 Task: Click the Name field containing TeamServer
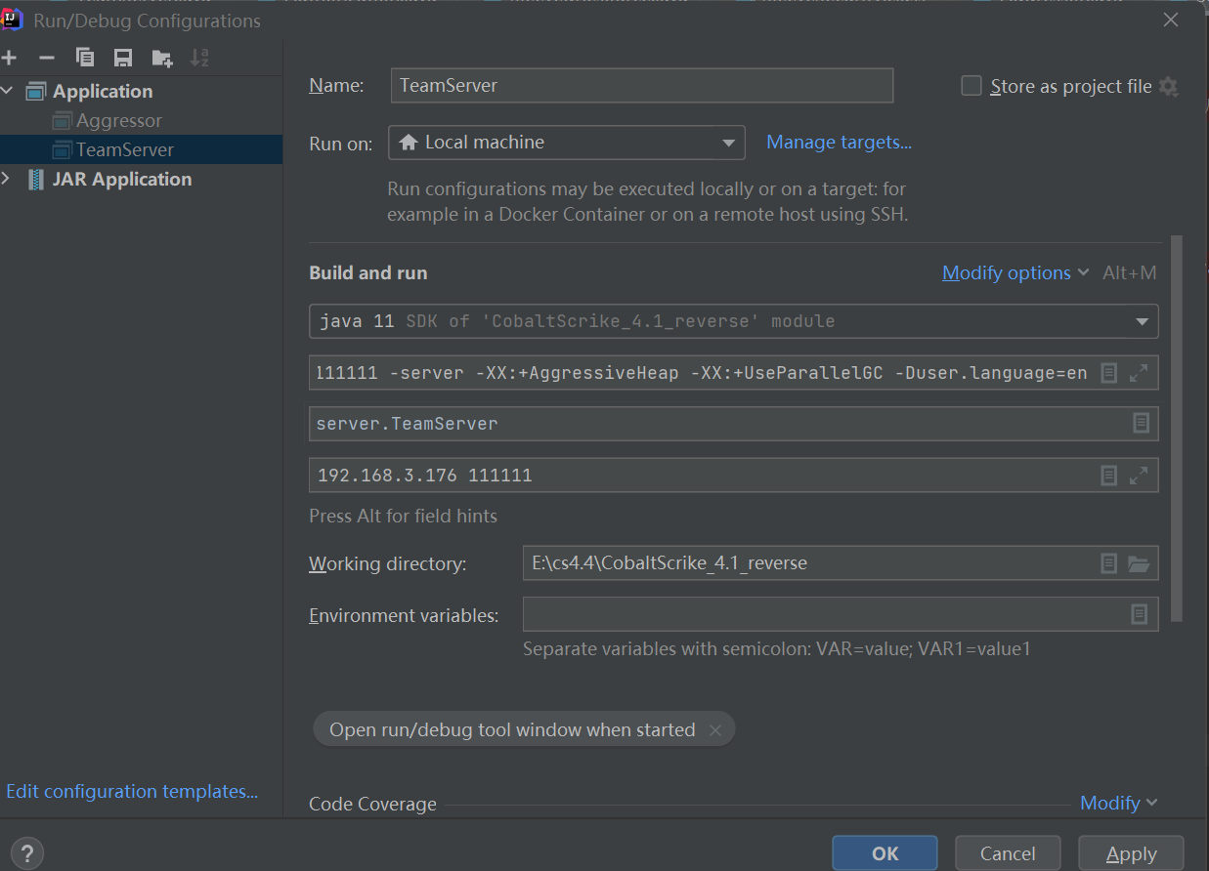coord(641,86)
